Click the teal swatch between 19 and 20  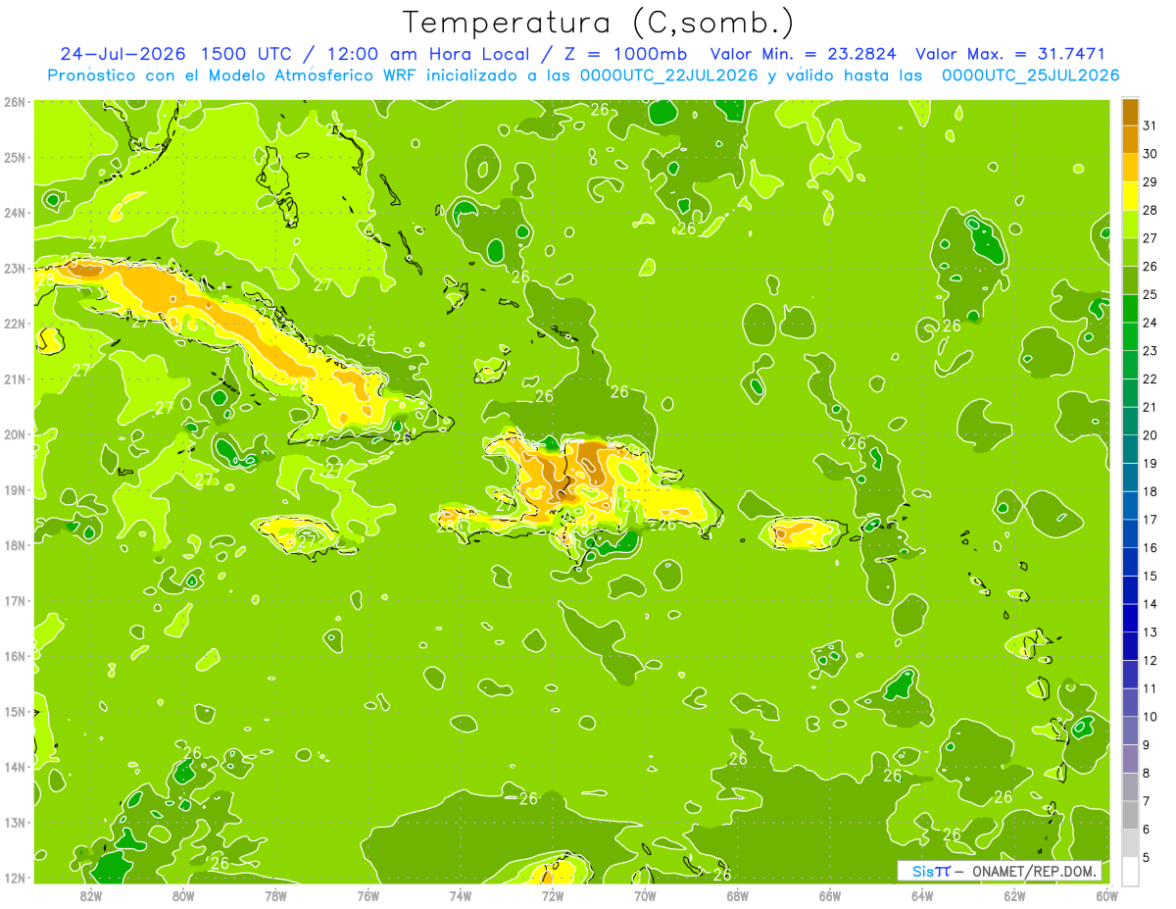[1130, 450]
